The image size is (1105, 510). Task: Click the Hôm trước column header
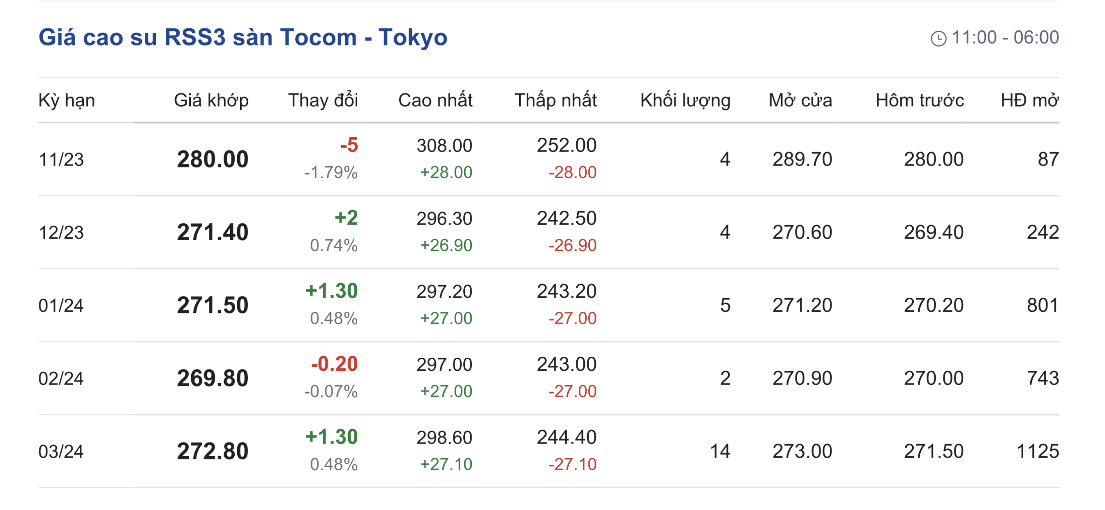click(919, 100)
